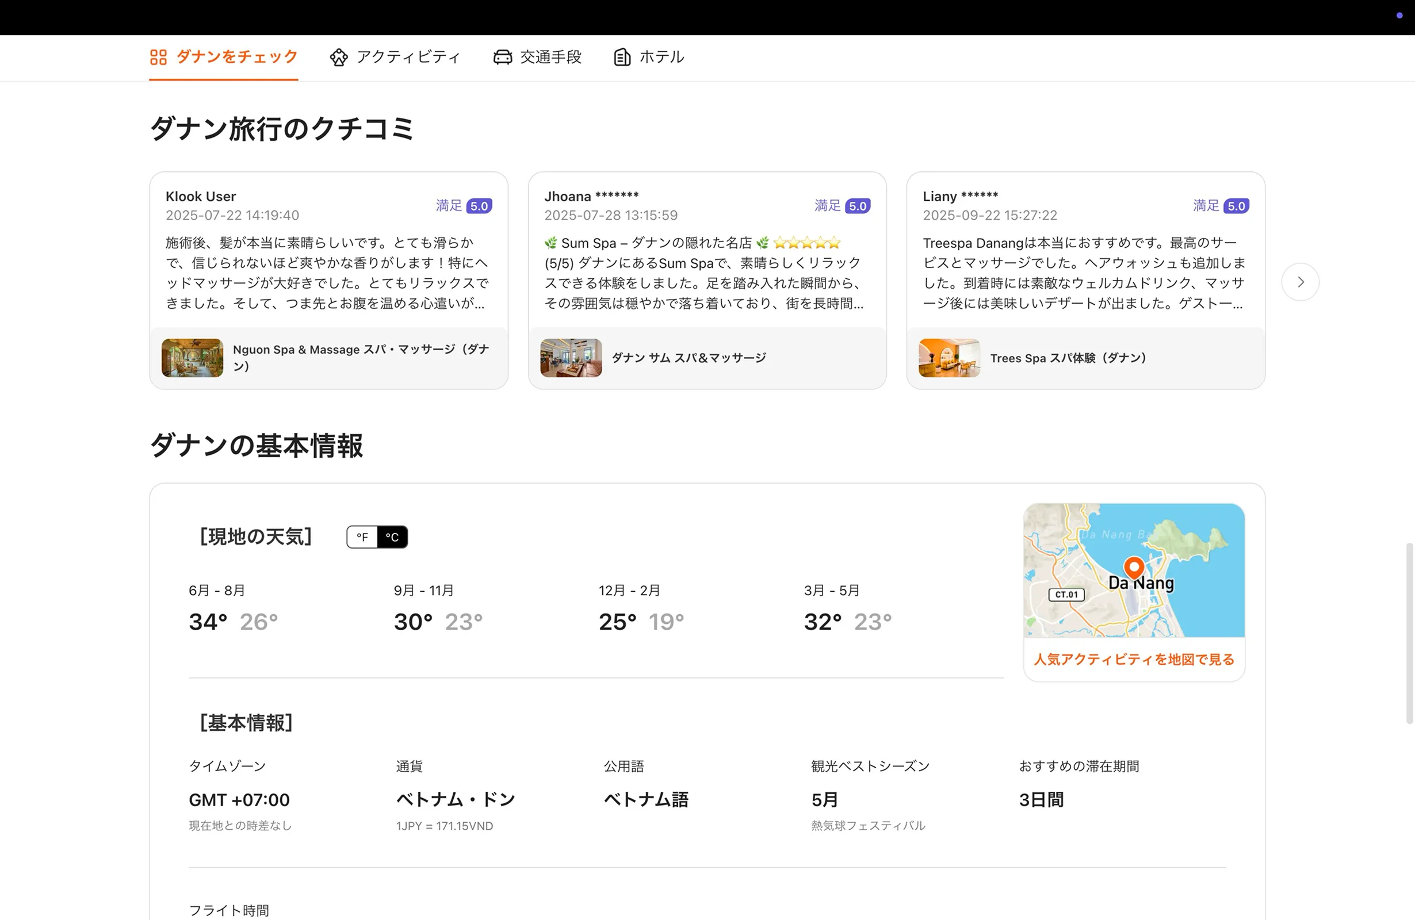Viewport: 1415px width, 920px height.
Task: Click the Da Nang map preview
Action: (x=1134, y=570)
